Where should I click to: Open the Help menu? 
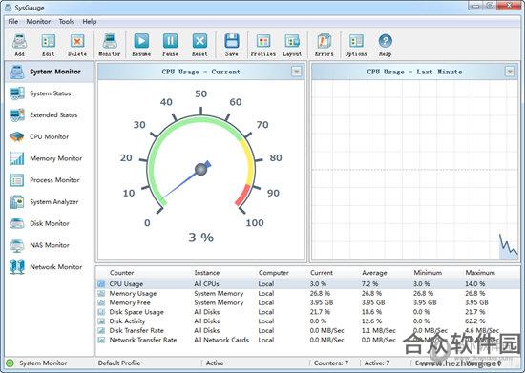pyautogui.click(x=90, y=22)
